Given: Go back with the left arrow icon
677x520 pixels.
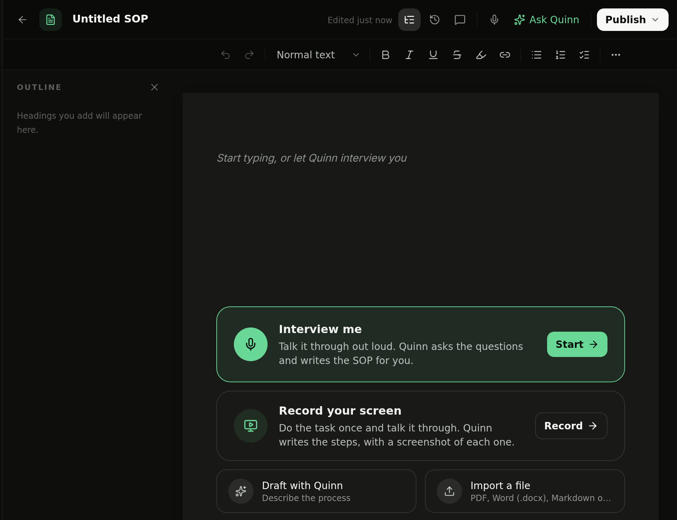Looking at the screenshot, I should click(22, 20).
